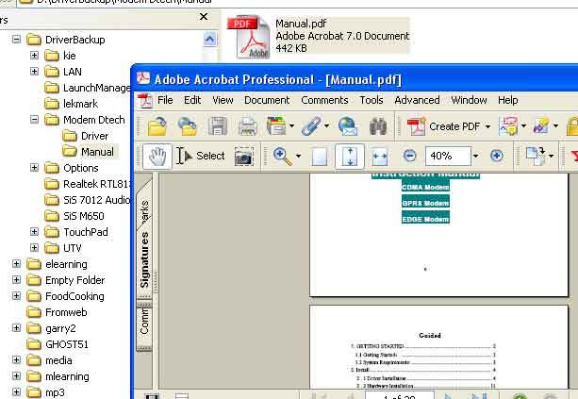Click the Actual Size page icon
578x399 pixels.
320,157
